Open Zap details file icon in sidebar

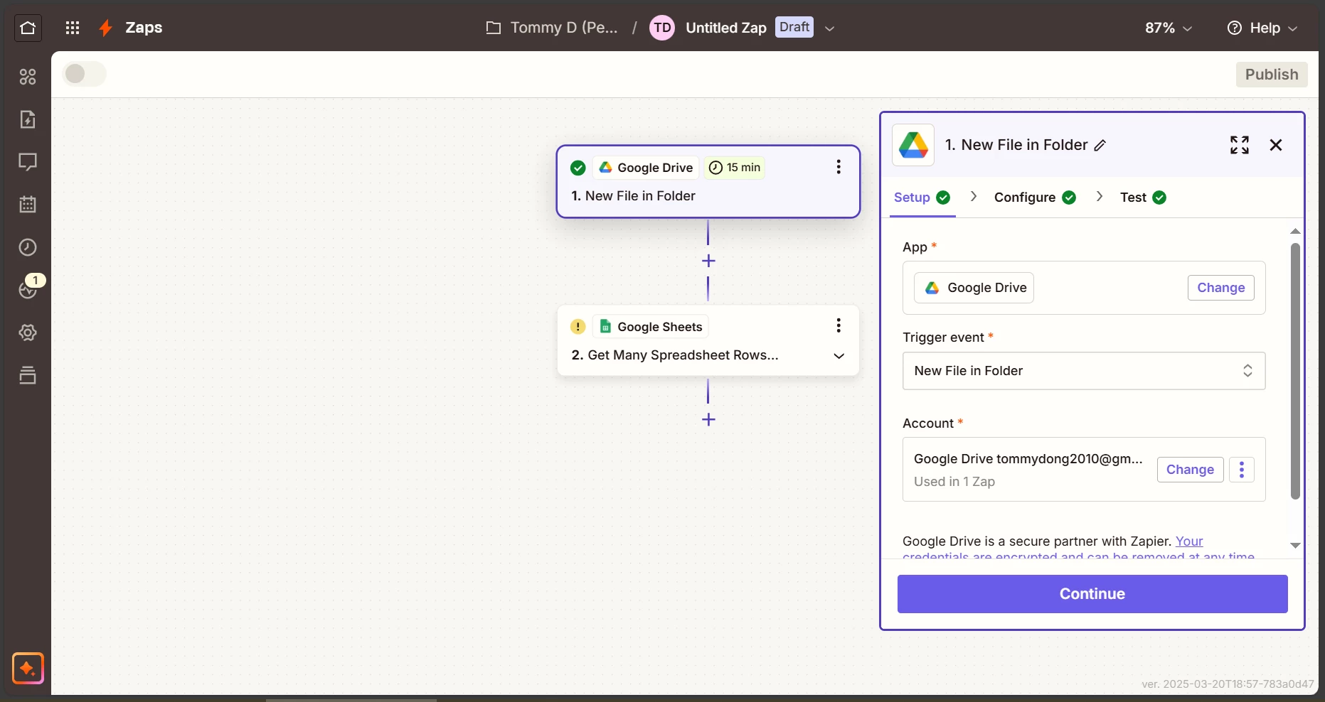tap(28, 119)
